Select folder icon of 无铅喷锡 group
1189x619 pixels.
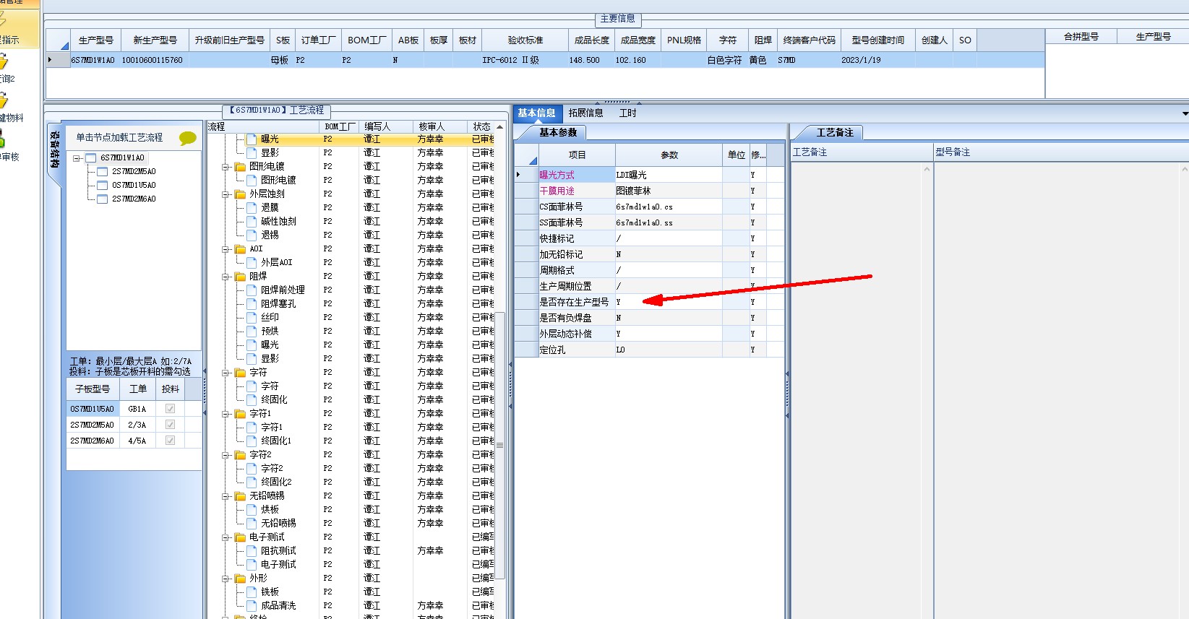(x=241, y=496)
